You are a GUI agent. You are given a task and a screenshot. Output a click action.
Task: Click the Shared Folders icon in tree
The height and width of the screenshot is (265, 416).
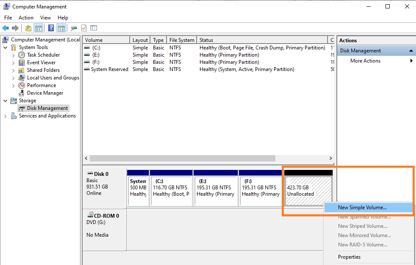(22, 70)
